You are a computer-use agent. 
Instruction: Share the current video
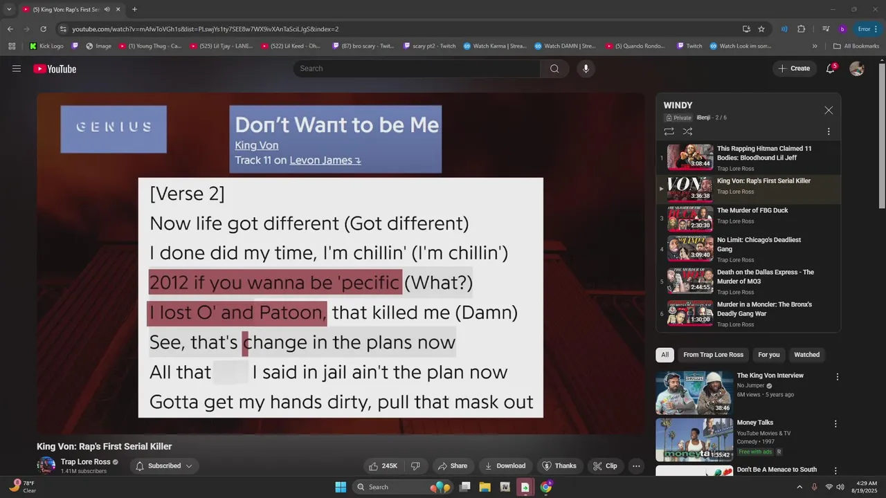tap(453, 465)
